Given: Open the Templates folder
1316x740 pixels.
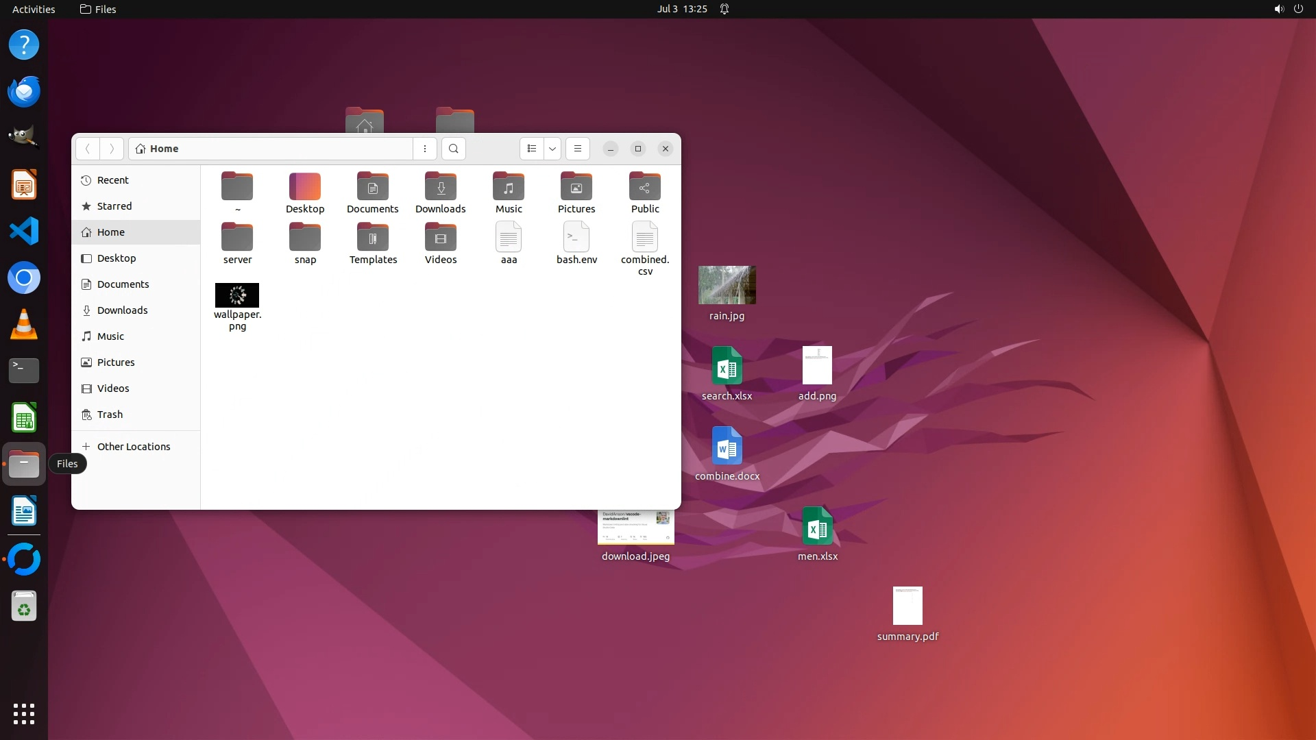Looking at the screenshot, I should [x=373, y=238].
